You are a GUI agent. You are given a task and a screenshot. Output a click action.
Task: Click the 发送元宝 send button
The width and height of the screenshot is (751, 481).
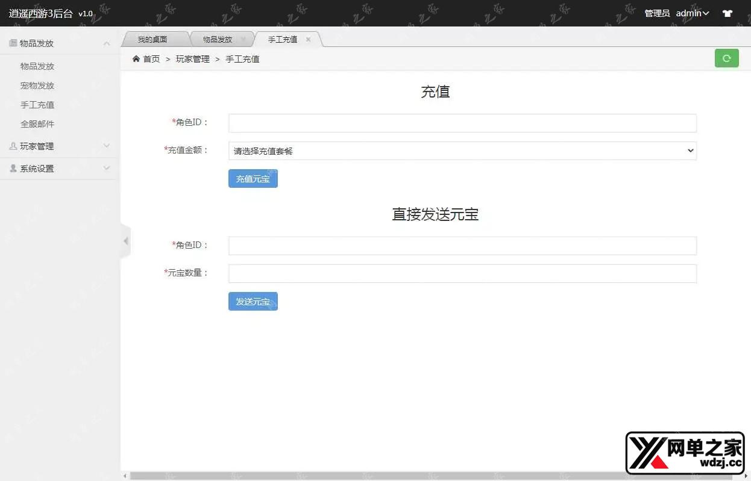[253, 301]
